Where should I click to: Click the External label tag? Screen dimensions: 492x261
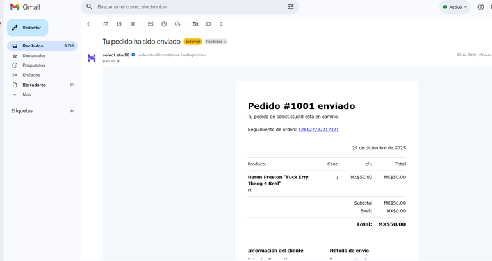[193, 42]
